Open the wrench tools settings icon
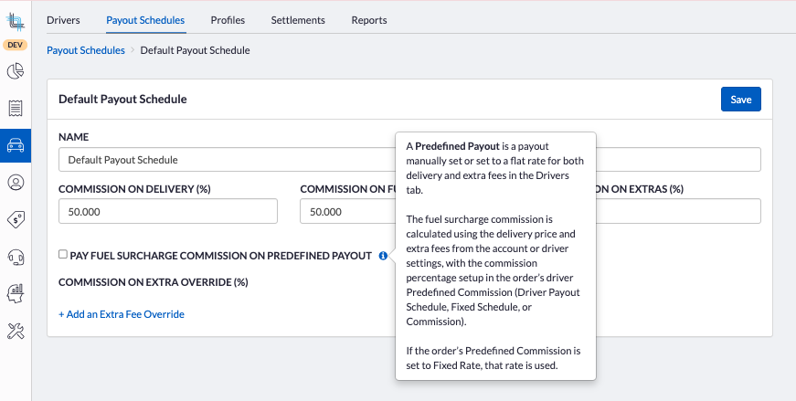 16,331
